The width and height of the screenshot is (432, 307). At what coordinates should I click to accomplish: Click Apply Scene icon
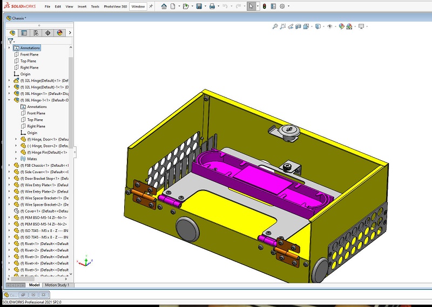click(x=349, y=26)
